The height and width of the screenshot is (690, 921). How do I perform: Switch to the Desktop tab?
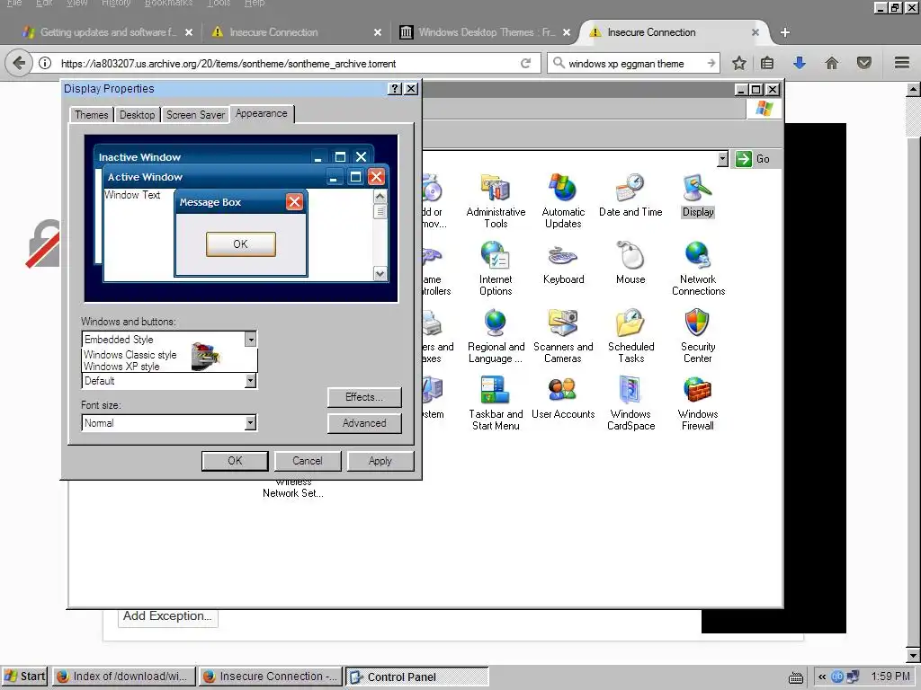pyautogui.click(x=137, y=115)
